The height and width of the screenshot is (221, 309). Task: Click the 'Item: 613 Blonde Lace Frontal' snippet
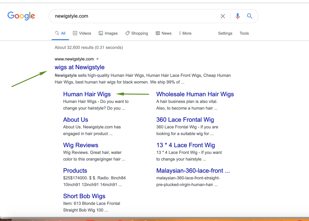click(92, 207)
